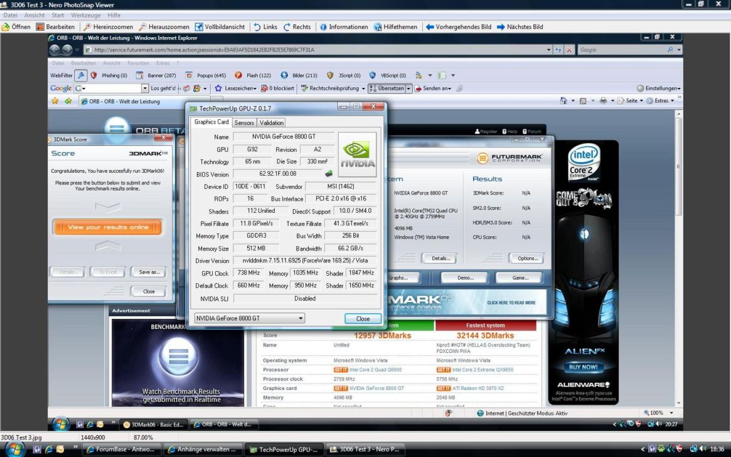Click Options... in the 3DMark06 Results panel
This screenshot has height=457, width=731.
(x=527, y=259)
